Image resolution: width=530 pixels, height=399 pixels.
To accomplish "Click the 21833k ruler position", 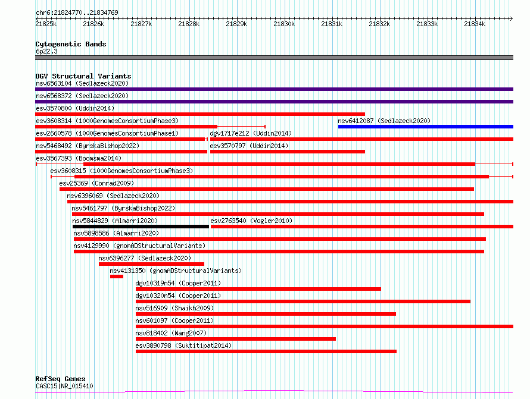I will point(427,24).
